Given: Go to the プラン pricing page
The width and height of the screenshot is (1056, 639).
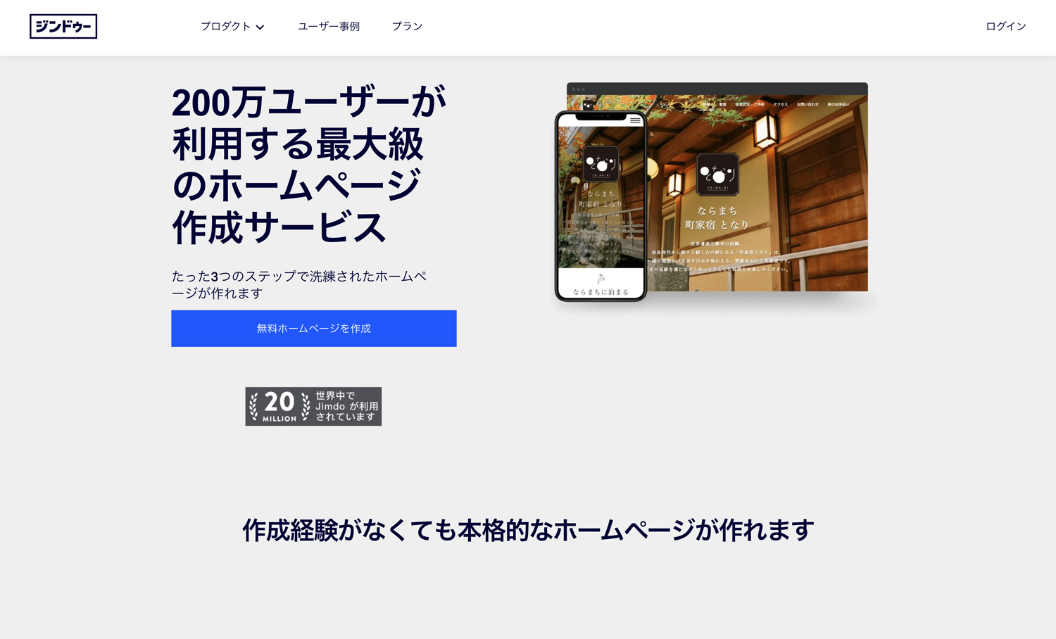Looking at the screenshot, I should (407, 27).
